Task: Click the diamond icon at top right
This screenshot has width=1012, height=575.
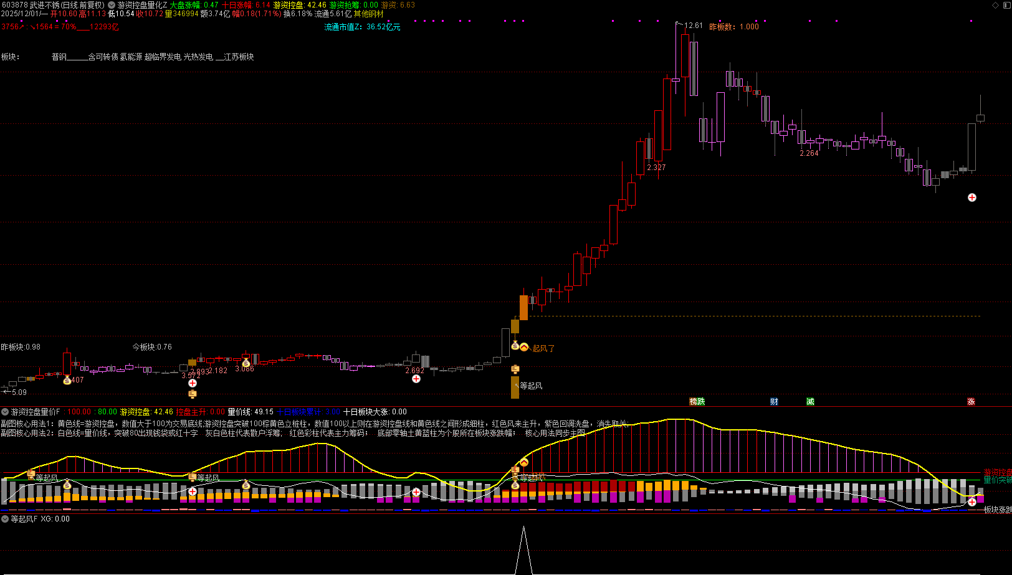Action: coord(995,5)
